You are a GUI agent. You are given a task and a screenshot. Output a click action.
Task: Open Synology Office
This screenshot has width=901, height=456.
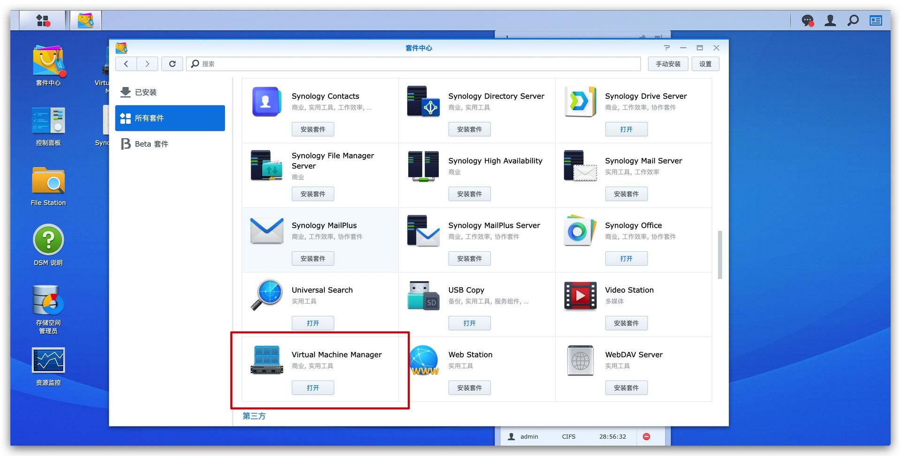(x=626, y=259)
